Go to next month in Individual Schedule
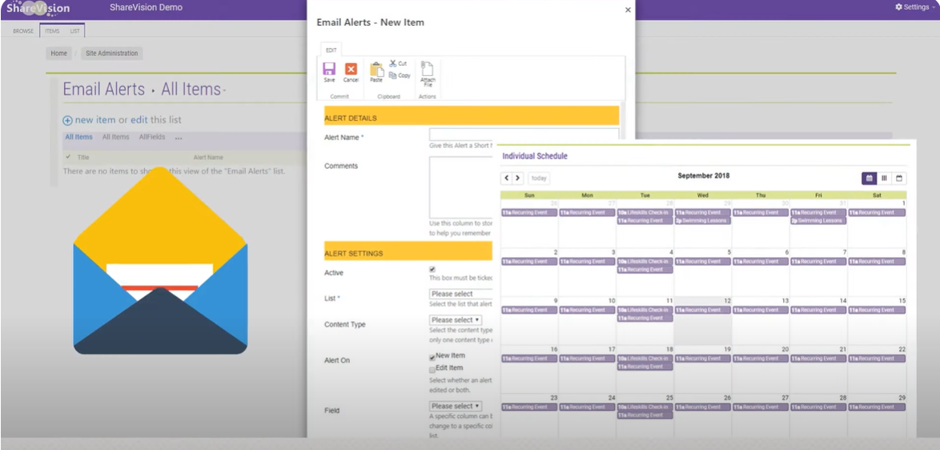 518,178
